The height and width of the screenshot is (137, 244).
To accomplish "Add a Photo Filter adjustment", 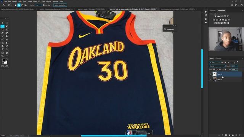I will coord(223,20).
